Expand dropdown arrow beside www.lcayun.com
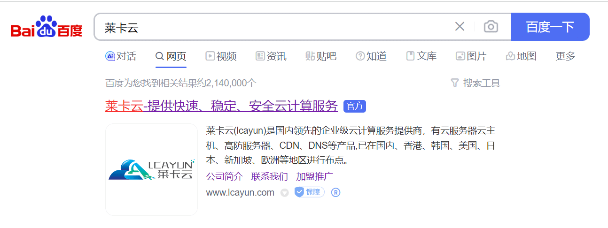The height and width of the screenshot is (228, 608). pos(284,193)
